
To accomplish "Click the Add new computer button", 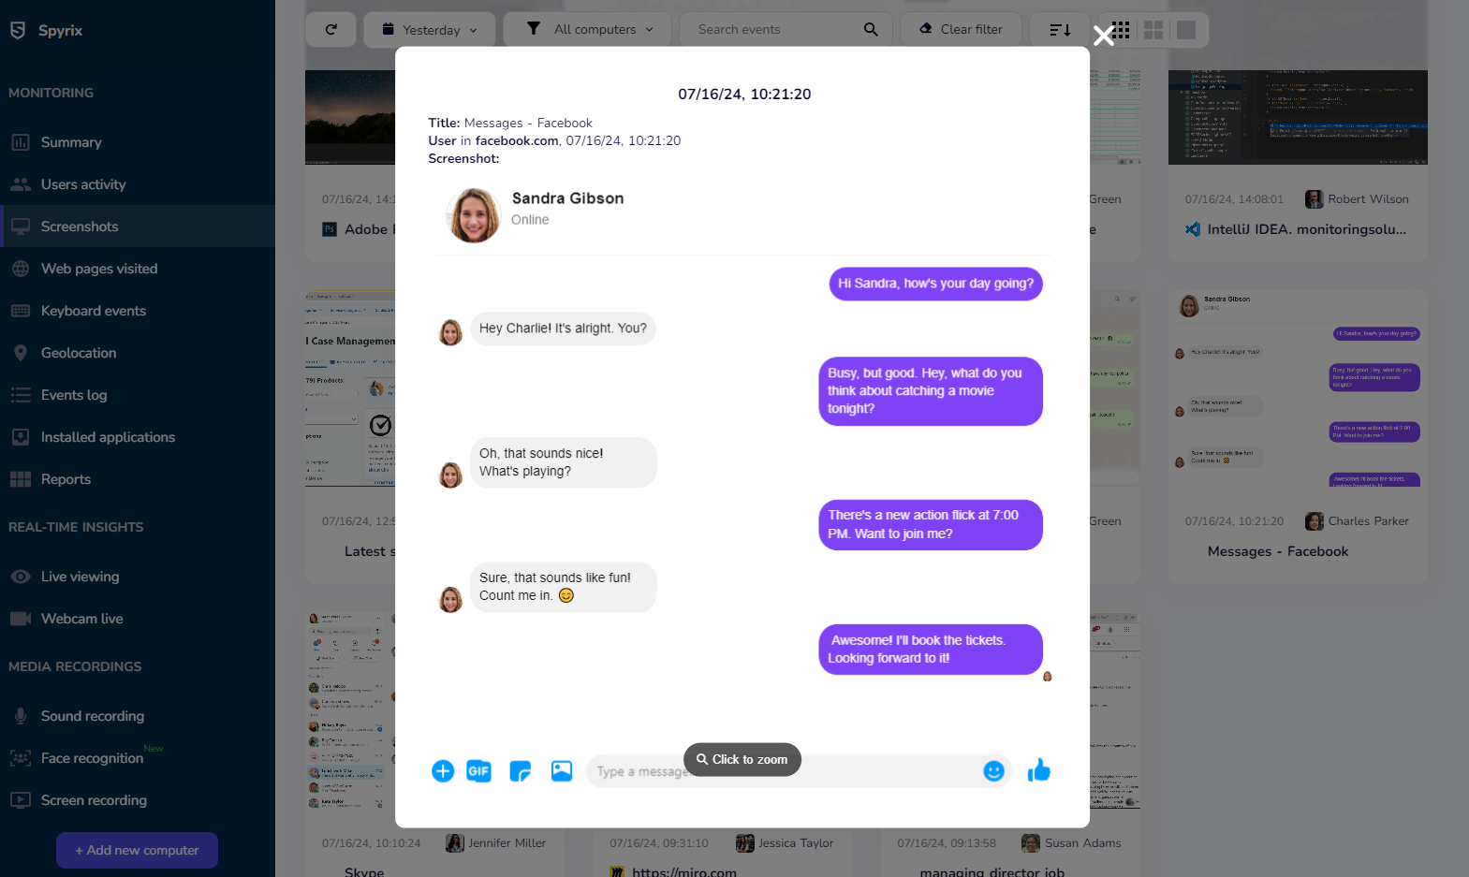I will point(137,850).
